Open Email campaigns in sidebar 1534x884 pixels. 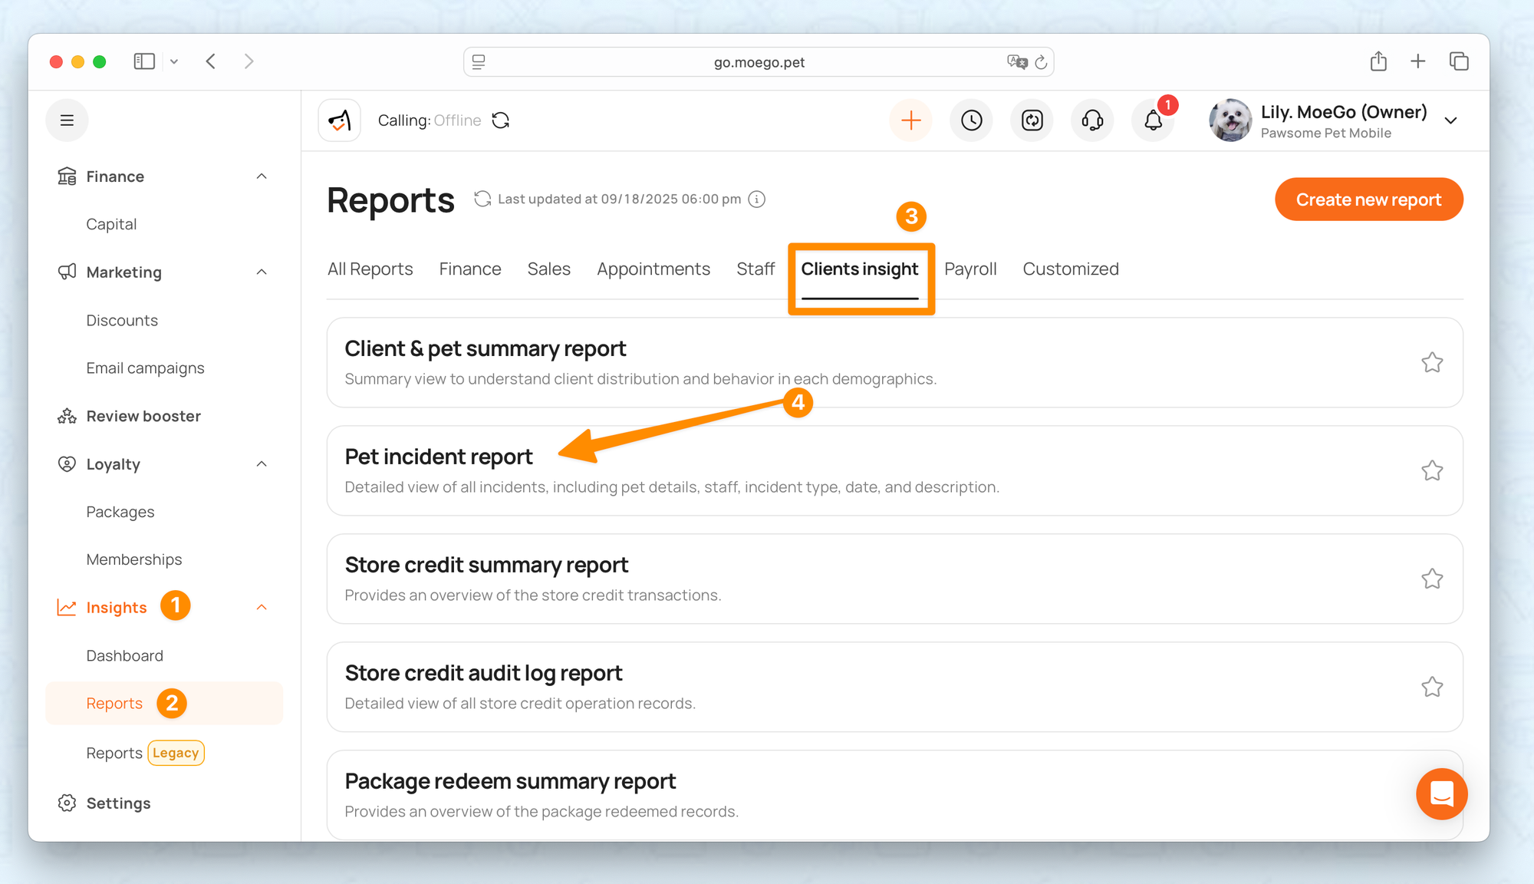tap(145, 368)
